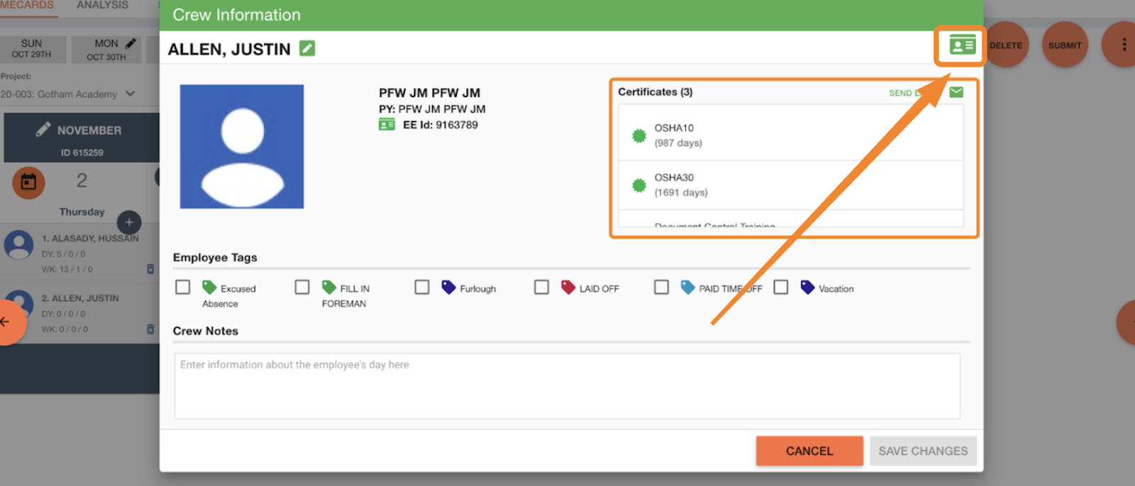This screenshot has height=486, width=1135.
Task: Send certificates email envelope icon
Action: click(956, 92)
